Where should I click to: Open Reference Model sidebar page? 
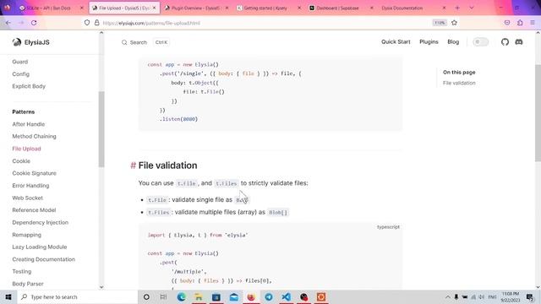tap(34, 210)
